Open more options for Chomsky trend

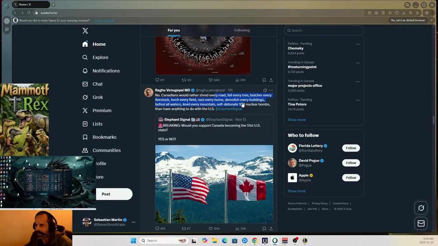tap(358, 44)
